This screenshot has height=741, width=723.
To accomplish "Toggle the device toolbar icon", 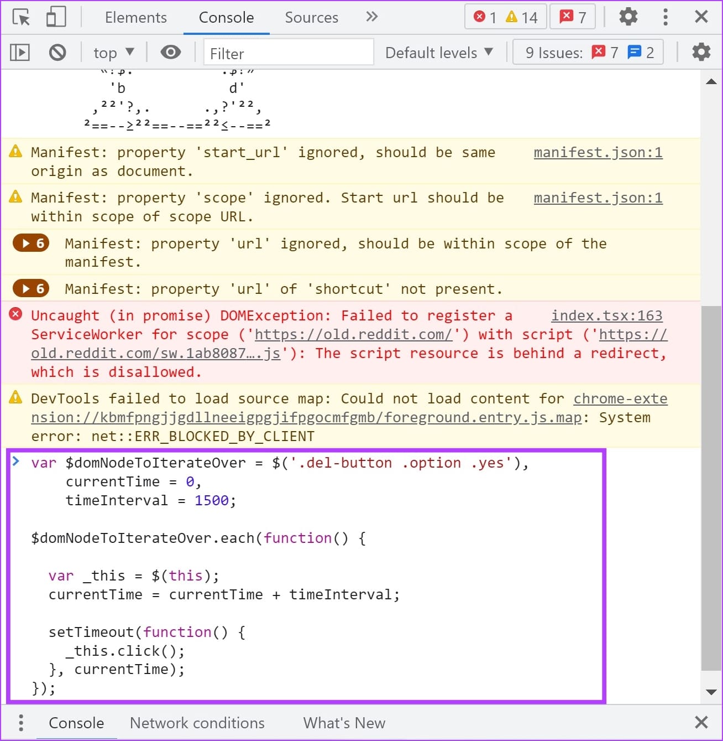I will (x=56, y=17).
